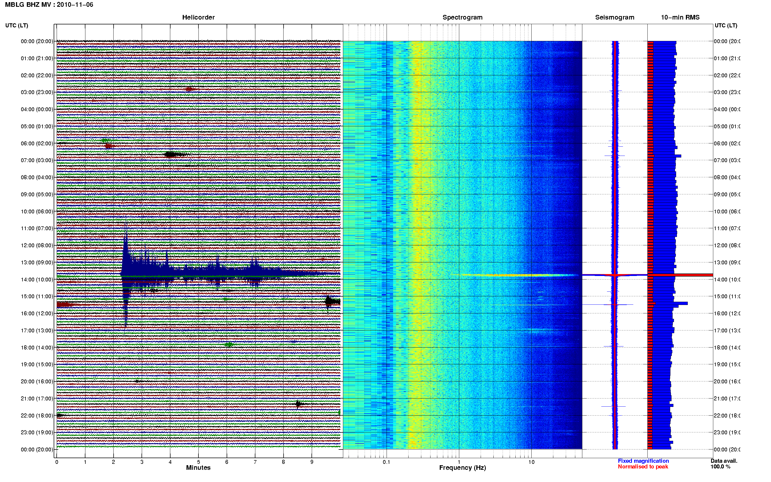Click the 10-min RMS panel heading
Viewport: 771px width, 482px height.
click(x=680, y=17)
